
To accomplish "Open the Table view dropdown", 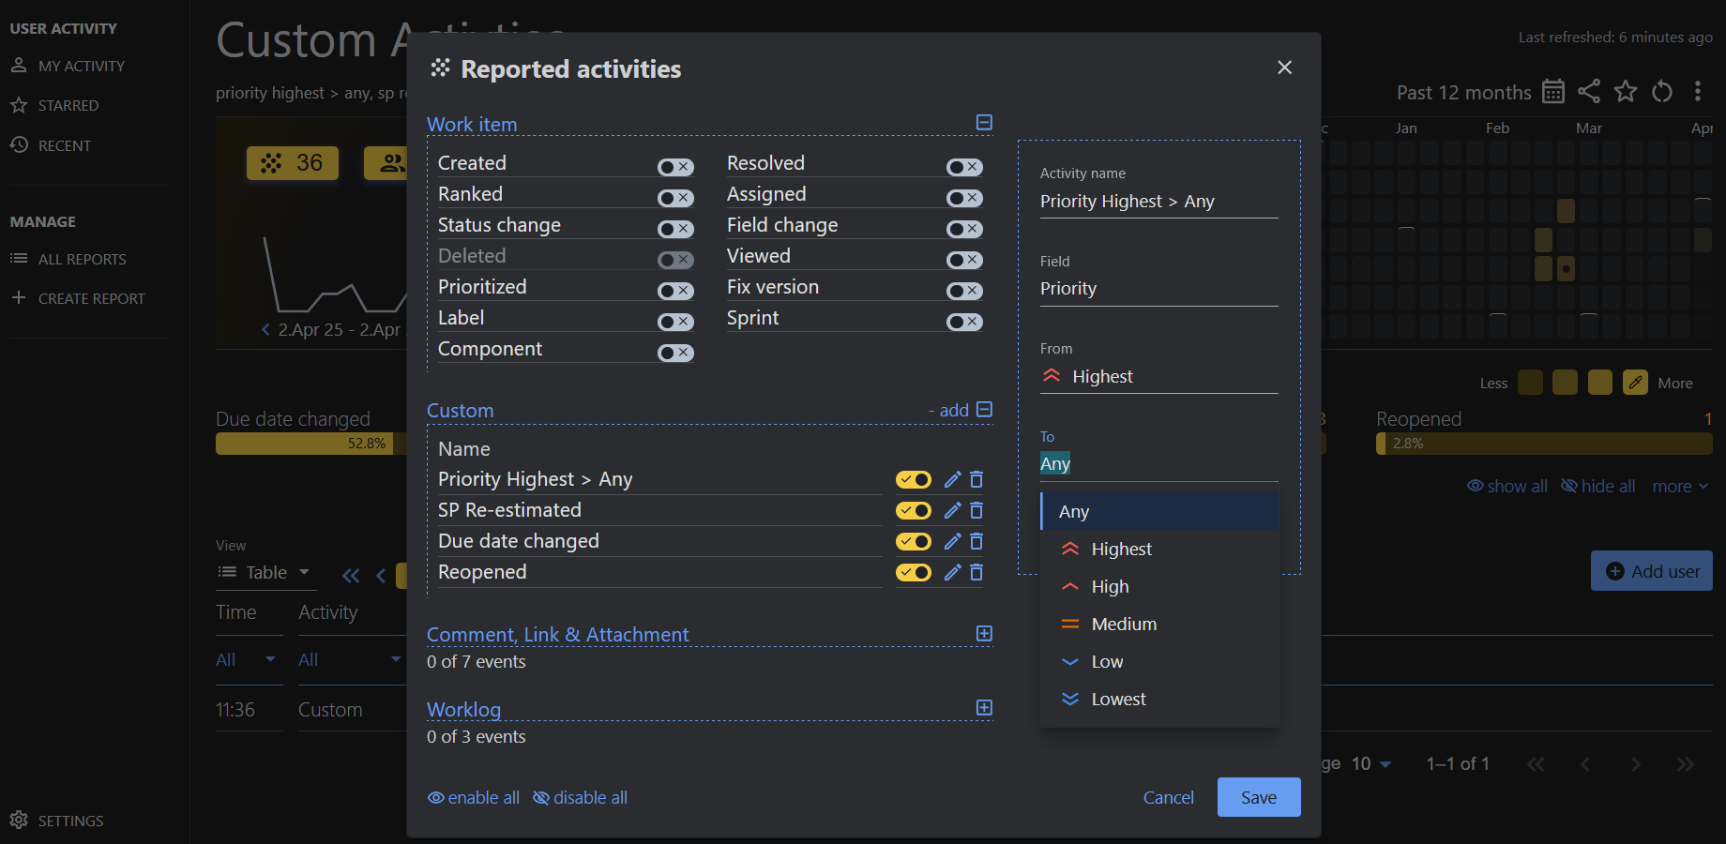I will [x=265, y=572].
